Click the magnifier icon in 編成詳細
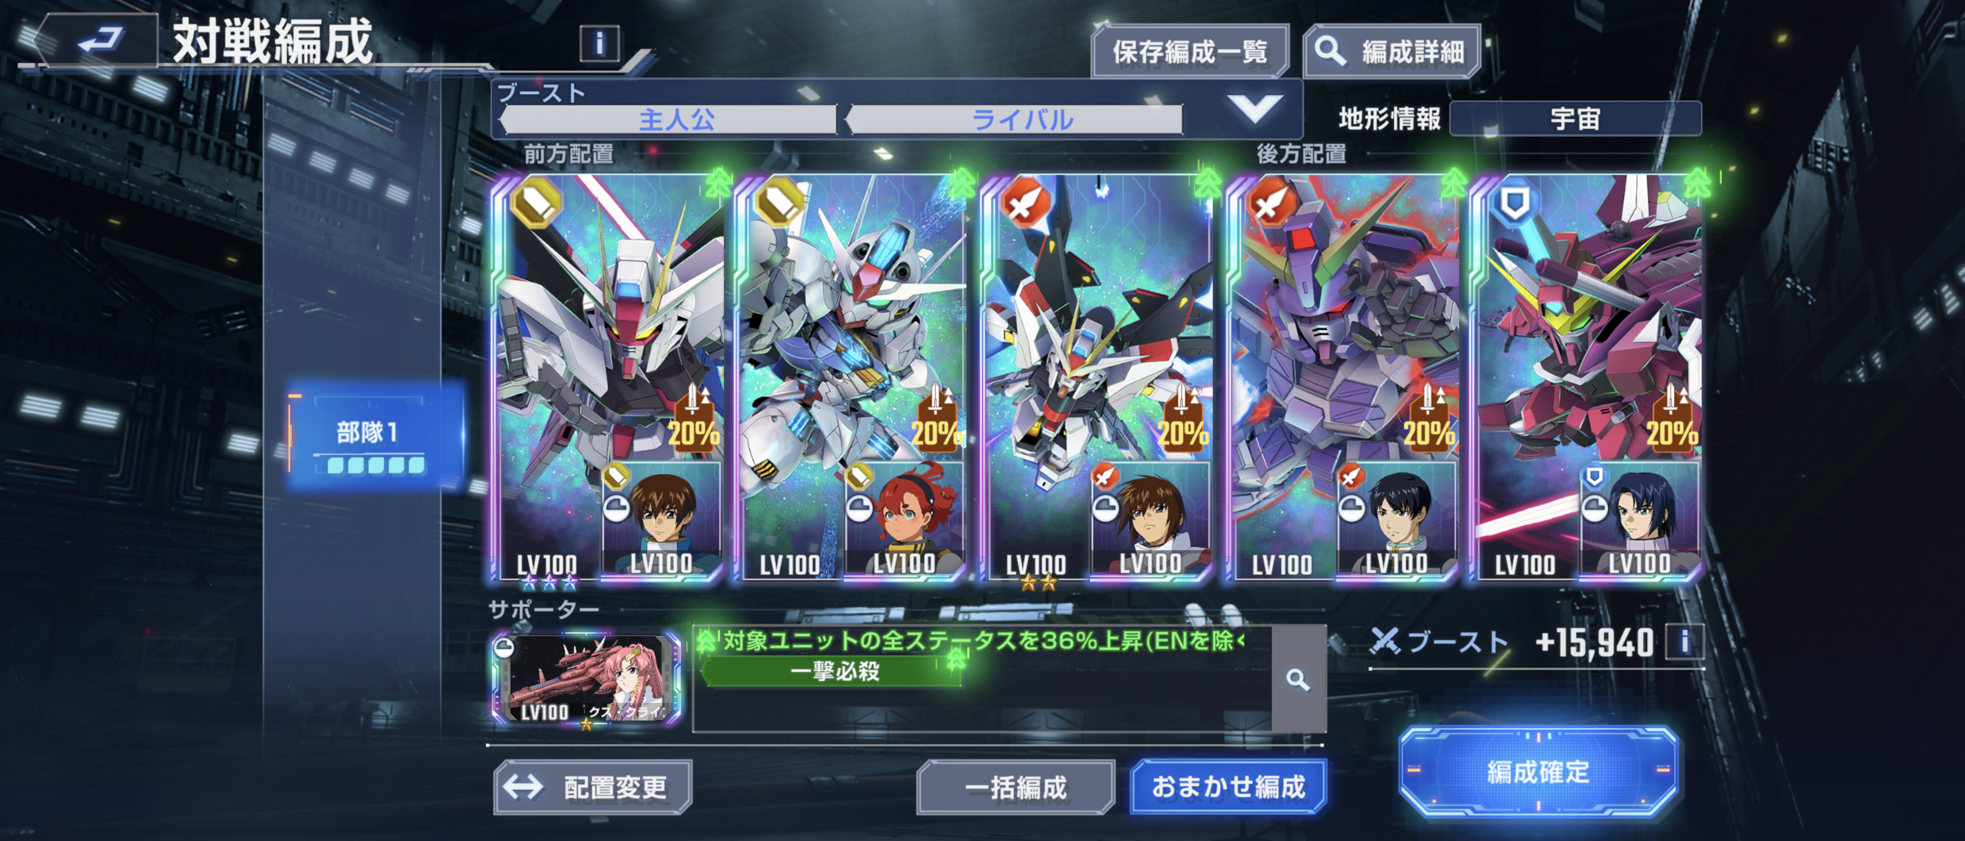Viewport: 1965px width, 841px height. (1329, 51)
